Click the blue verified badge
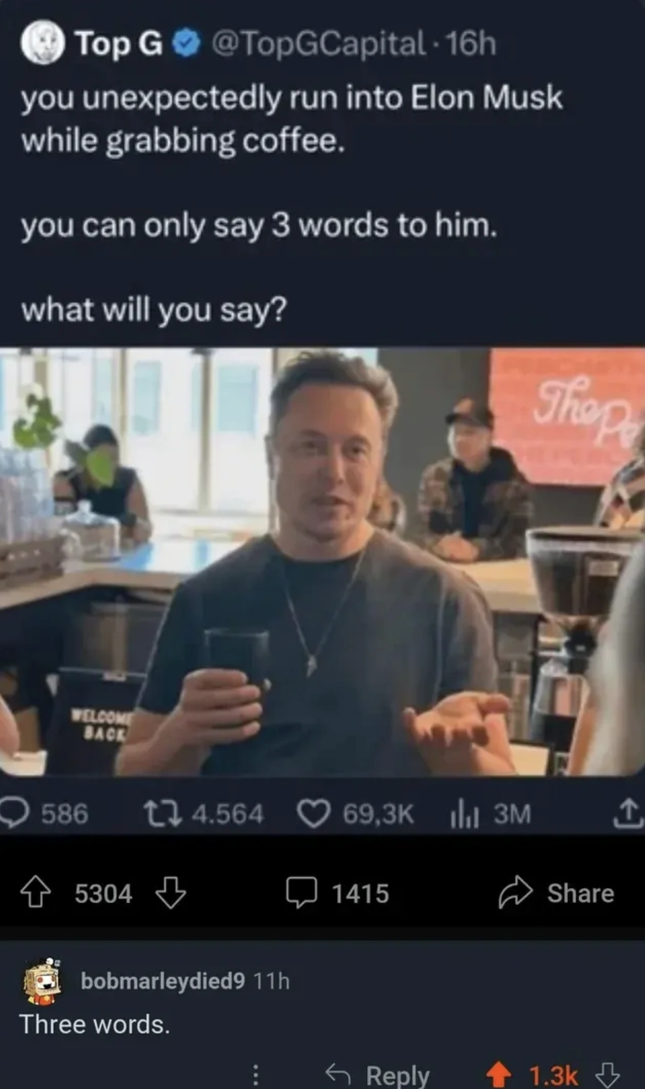Viewport: 645px width, 1089px height. [x=186, y=44]
